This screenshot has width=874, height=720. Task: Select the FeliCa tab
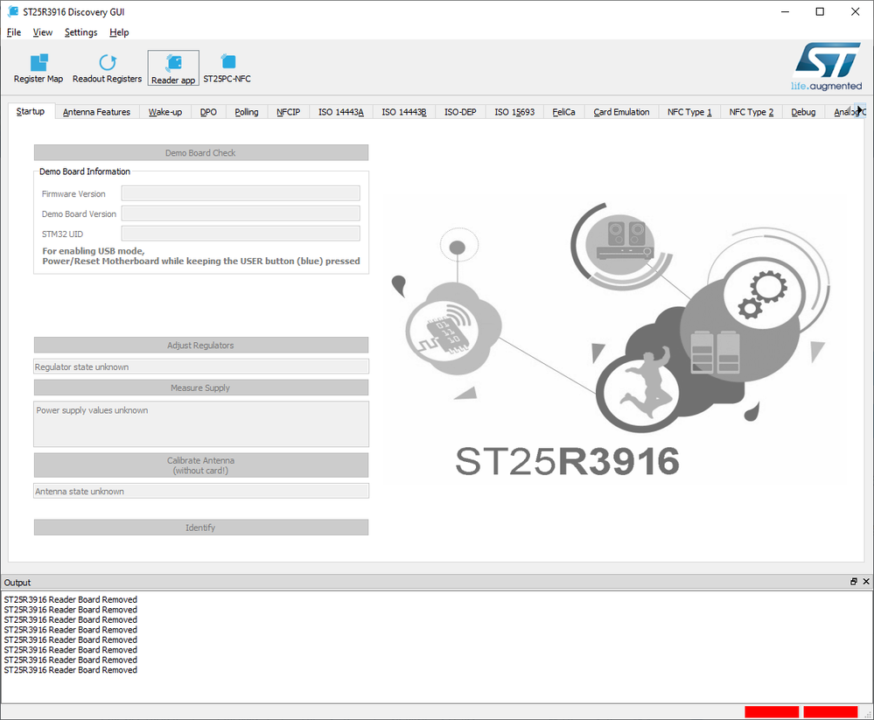563,112
